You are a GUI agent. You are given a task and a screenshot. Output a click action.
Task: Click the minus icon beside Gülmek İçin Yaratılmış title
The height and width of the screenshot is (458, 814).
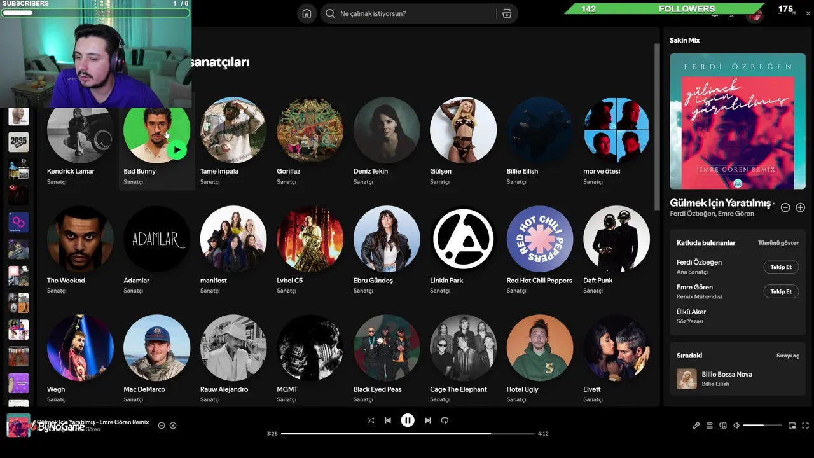(785, 207)
